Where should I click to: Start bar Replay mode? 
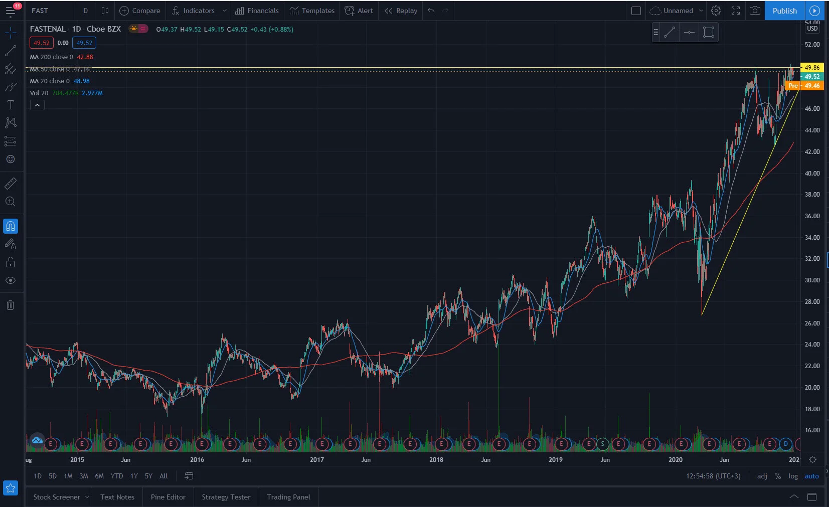(x=401, y=11)
